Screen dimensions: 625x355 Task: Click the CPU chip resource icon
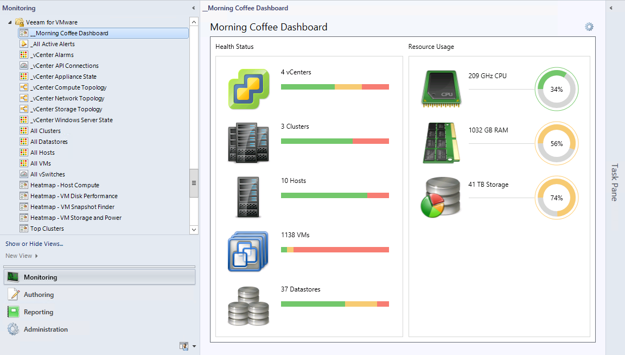442,88
